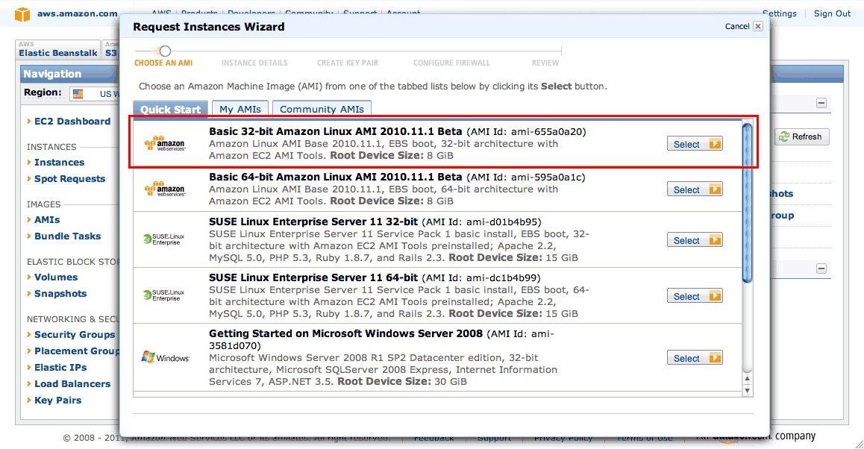This screenshot has height=449, width=864.
Task: Click the aws.amazon.com header text
Action: pos(77,13)
